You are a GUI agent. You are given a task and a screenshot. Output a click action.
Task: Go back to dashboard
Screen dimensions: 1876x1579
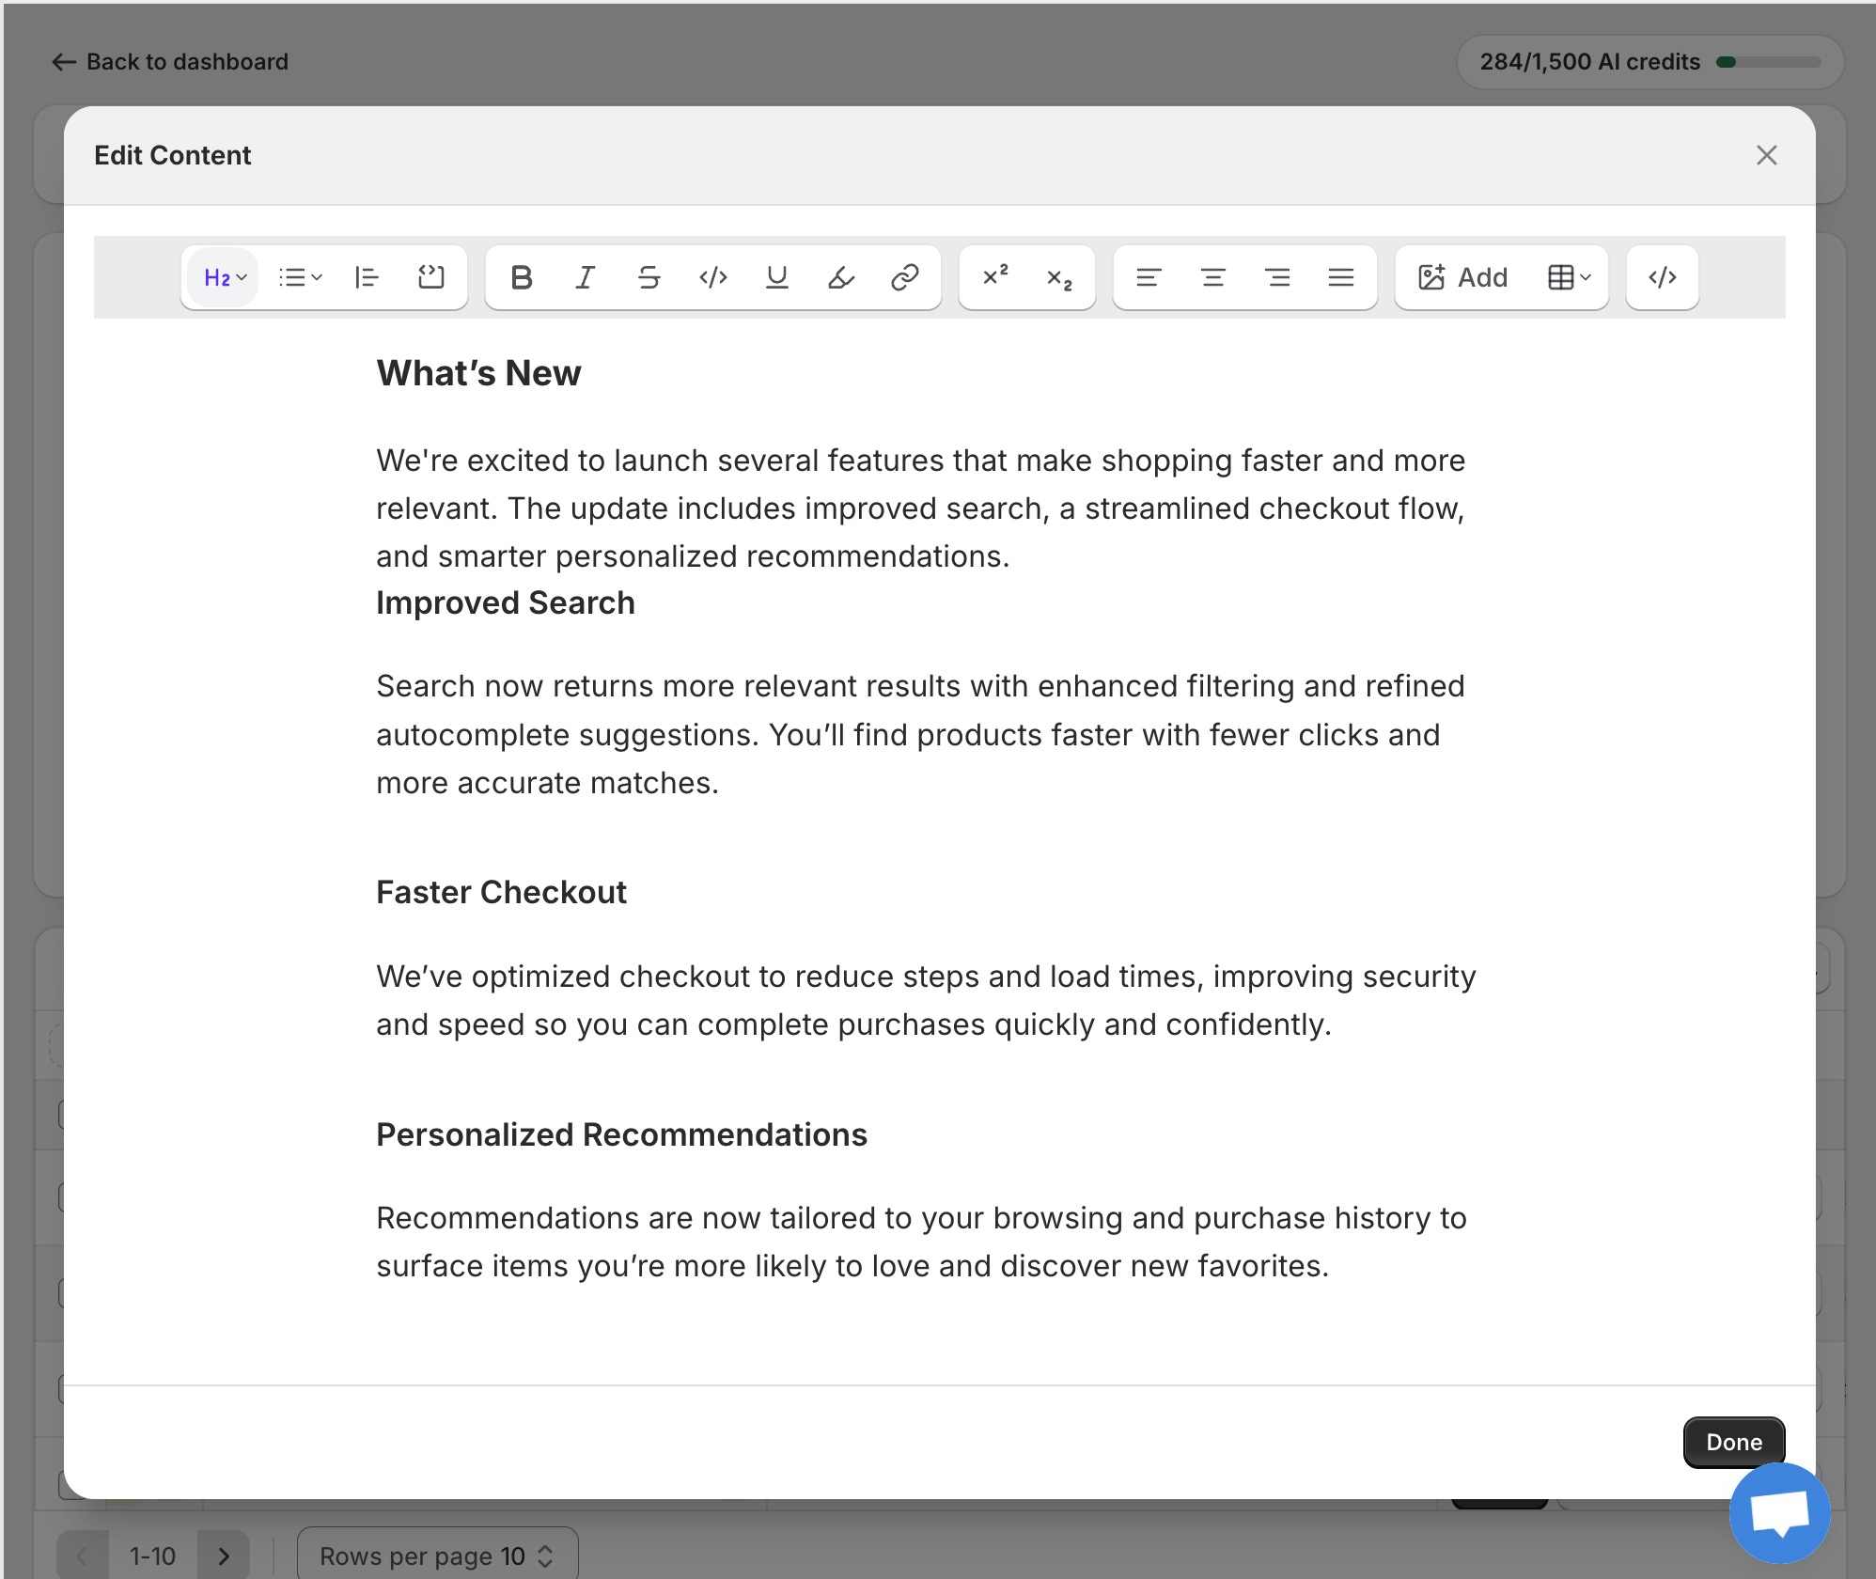pyautogui.click(x=170, y=62)
